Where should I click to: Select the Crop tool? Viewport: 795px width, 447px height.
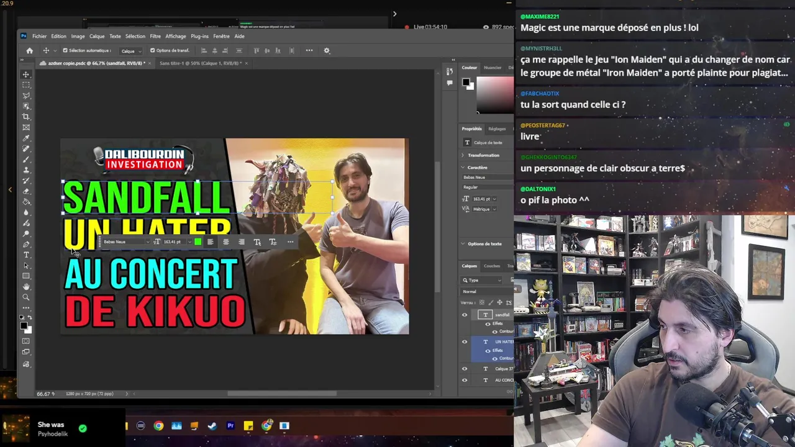(26, 117)
